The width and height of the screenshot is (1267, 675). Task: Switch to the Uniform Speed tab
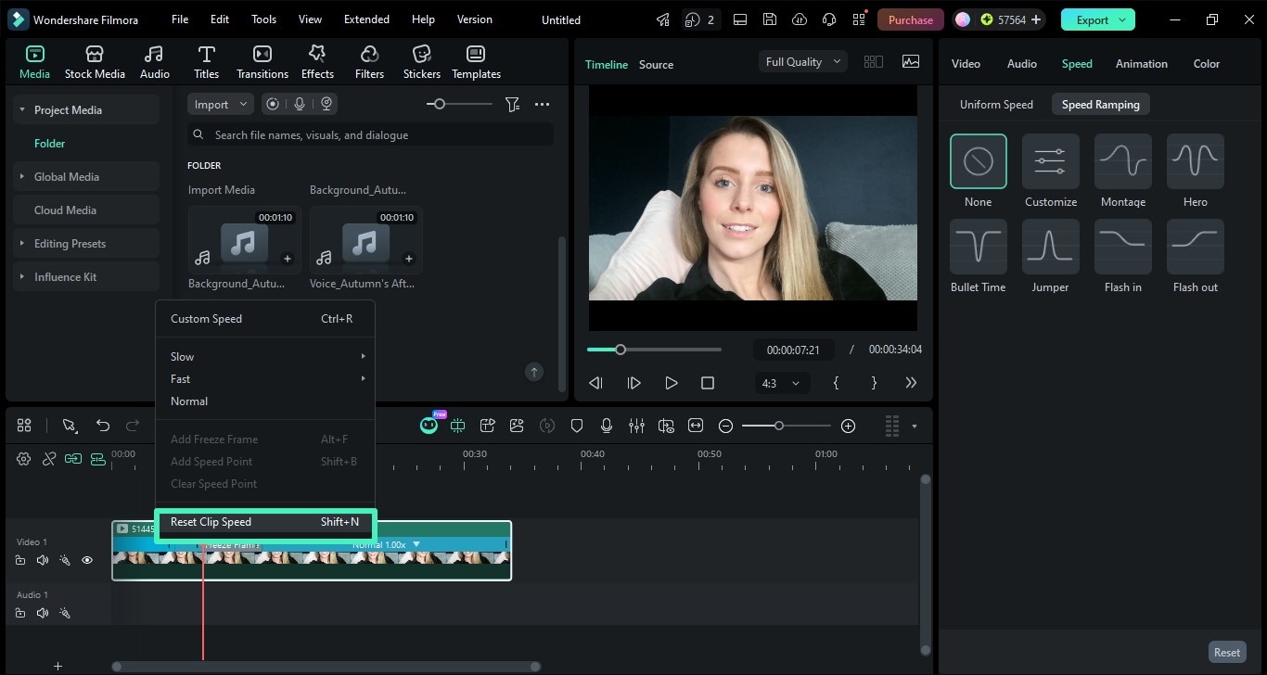point(996,105)
